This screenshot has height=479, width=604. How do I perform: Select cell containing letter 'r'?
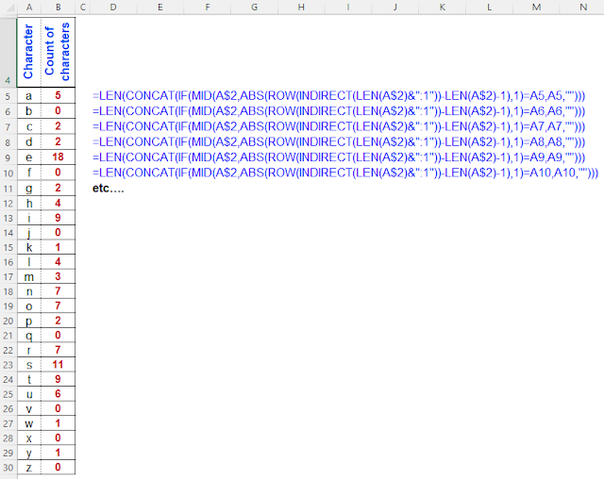tap(29, 350)
